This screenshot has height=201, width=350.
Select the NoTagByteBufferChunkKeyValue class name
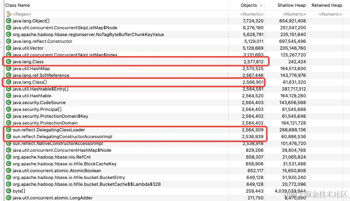[88, 34]
